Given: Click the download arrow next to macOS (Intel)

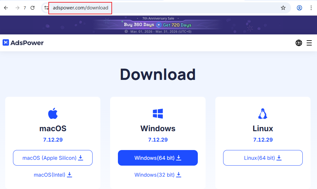Looking at the screenshot, I should tap(70, 174).
